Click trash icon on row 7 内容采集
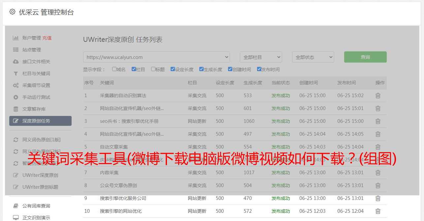The height and width of the screenshot is (221, 424). tap(378, 173)
